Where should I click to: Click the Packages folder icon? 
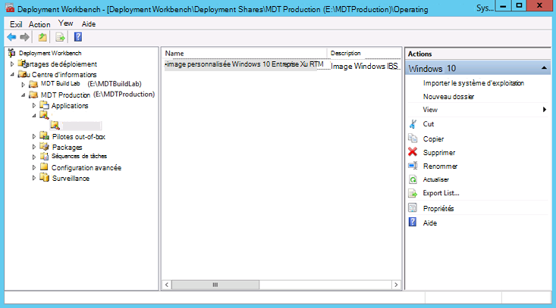pos(44,146)
